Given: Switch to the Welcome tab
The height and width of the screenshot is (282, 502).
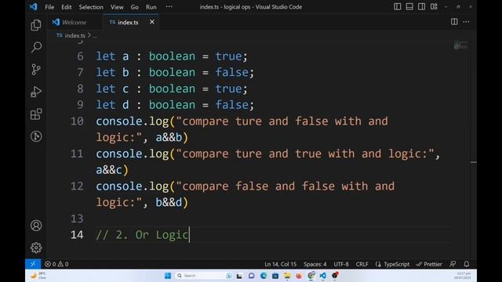Looking at the screenshot, I should click(x=75, y=22).
